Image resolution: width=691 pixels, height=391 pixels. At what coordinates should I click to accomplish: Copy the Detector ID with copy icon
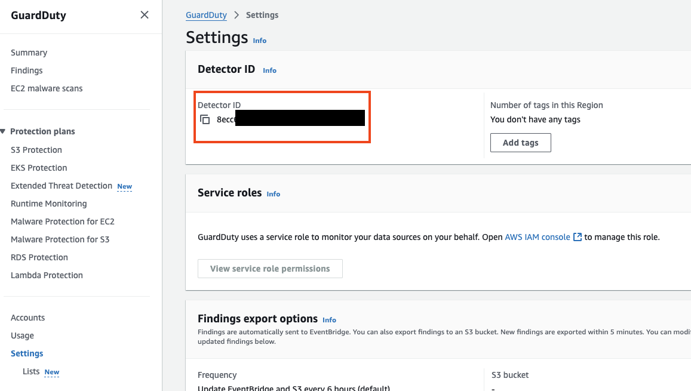click(205, 119)
